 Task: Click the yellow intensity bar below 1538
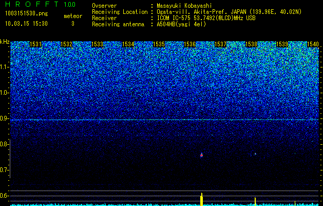pos(255,201)
